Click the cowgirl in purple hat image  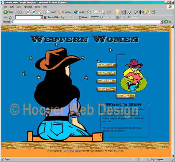(133, 75)
